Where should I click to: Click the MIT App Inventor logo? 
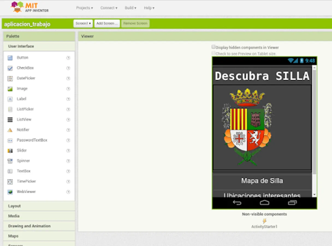tap(30, 7)
